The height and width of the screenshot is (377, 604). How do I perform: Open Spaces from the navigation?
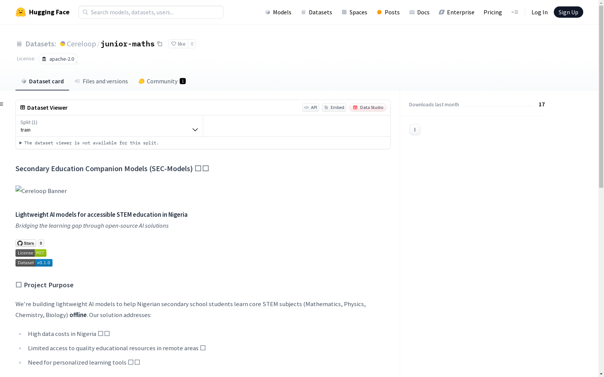354,12
